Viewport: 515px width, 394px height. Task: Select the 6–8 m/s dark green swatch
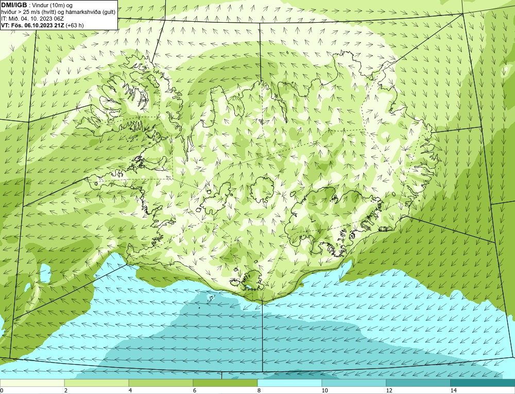(x=226, y=383)
